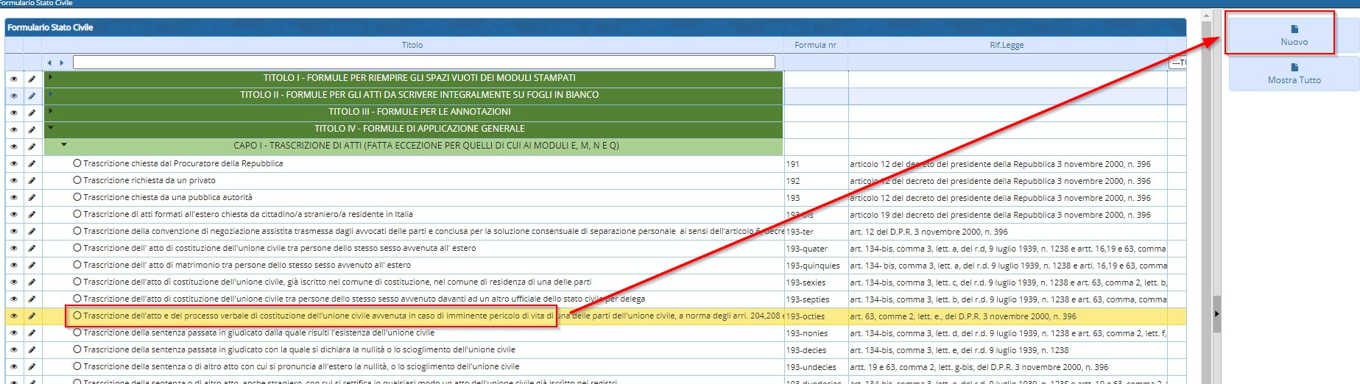Click the eye icon for TITOLO I row
The height and width of the screenshot is (384, 1360).
(13, 79)
